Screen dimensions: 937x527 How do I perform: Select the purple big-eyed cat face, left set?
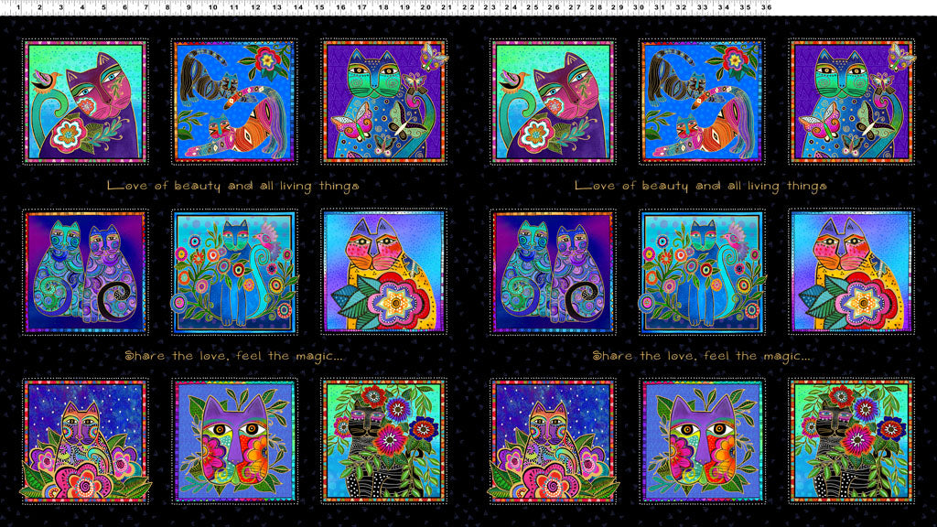click(234, 440)
